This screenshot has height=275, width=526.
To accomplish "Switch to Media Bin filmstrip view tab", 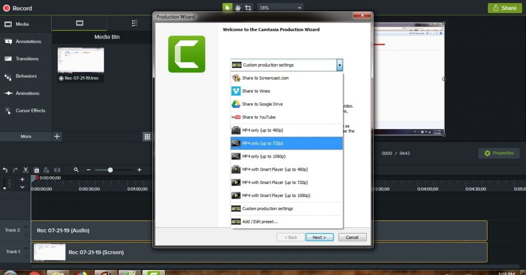I will click(x=80, y=23).
